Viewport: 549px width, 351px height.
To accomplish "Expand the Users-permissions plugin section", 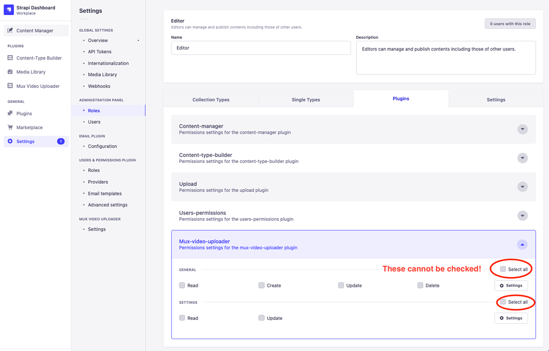I will (522, 215).
